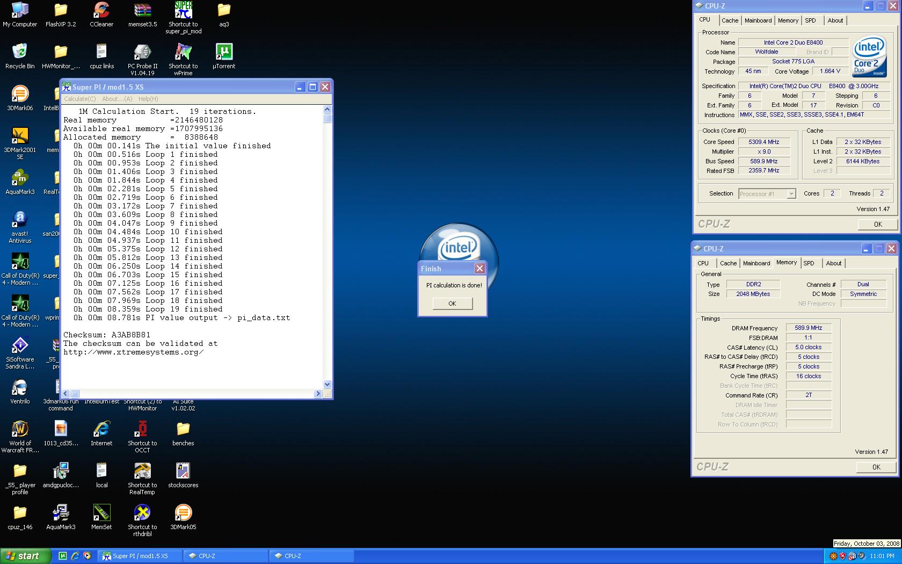The height and width of the screenshot is (564, 902).
Task: Switch to Super PI taskbar button
Action: pos(140,556)
